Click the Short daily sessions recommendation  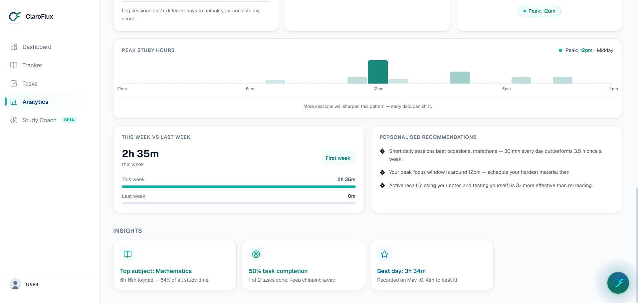[495, 155]
